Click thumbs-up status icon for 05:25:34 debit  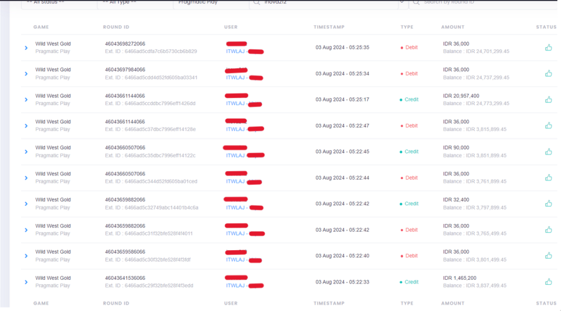click(x=548, y=73)
